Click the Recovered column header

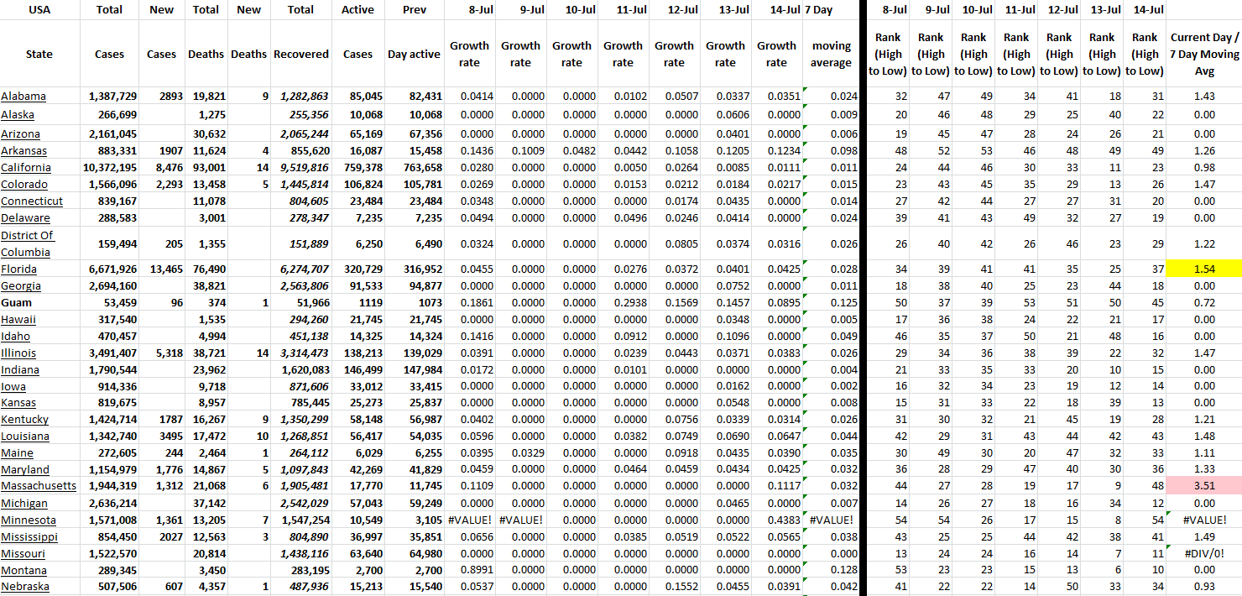(x=300, y=54)
